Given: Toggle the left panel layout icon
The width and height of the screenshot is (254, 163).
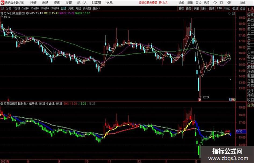Looking at the screenshot, I should click(x=2, y=8).
